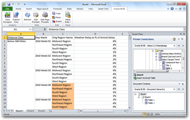The image size is (190, 120).
Task: Switch to Sheet2 worksheet
Action: [x=30, y=111]
